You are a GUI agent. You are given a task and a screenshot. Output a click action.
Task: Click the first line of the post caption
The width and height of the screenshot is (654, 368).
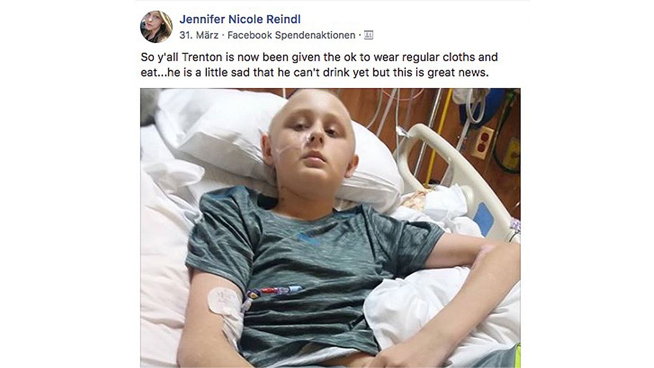[x=319, y=58]
